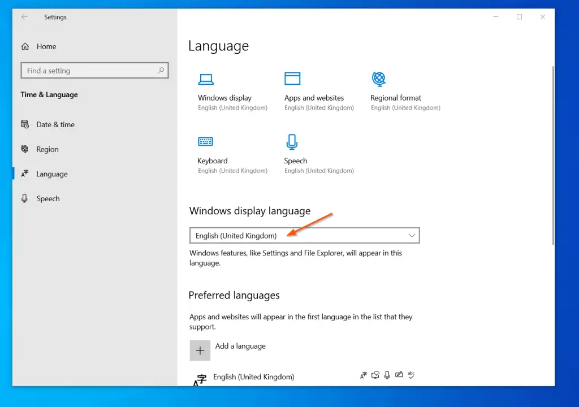Select English (United Kingdom) in preferred languages
The height and width of the screenshot is (407, 579).
(254, 376)
